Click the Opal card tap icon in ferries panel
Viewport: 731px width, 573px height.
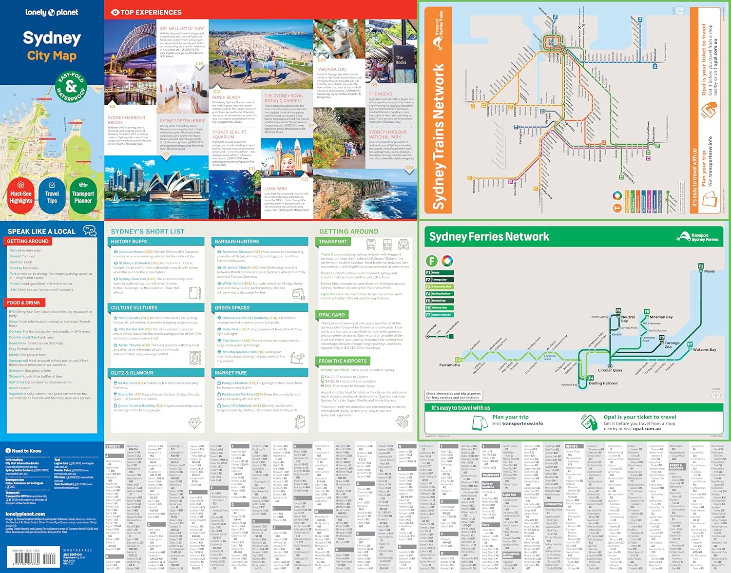point(589,421)
